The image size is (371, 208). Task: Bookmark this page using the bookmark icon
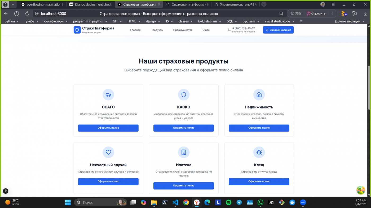point(281,13)
